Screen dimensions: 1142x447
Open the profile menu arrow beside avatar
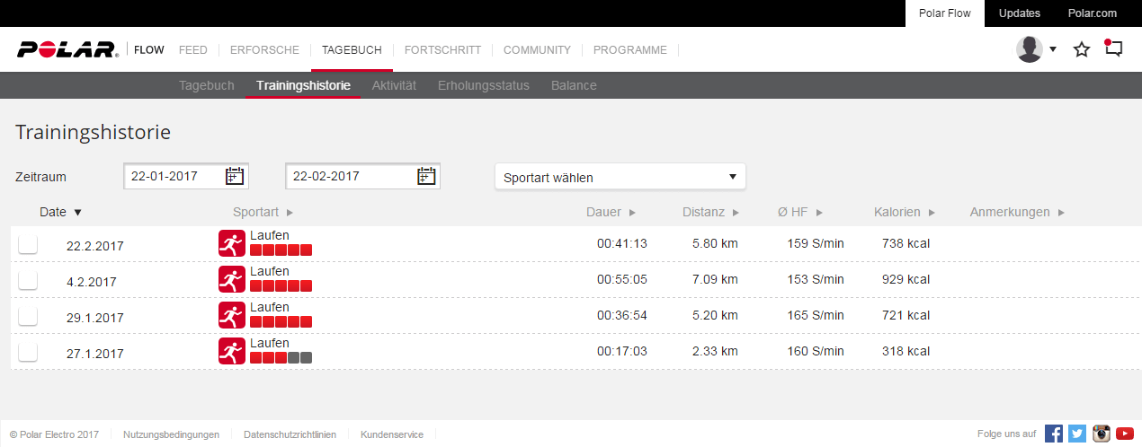[1053, 49]
